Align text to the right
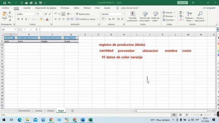The width and height of the screenshot is (219, 123). click(x=63, y=19)
